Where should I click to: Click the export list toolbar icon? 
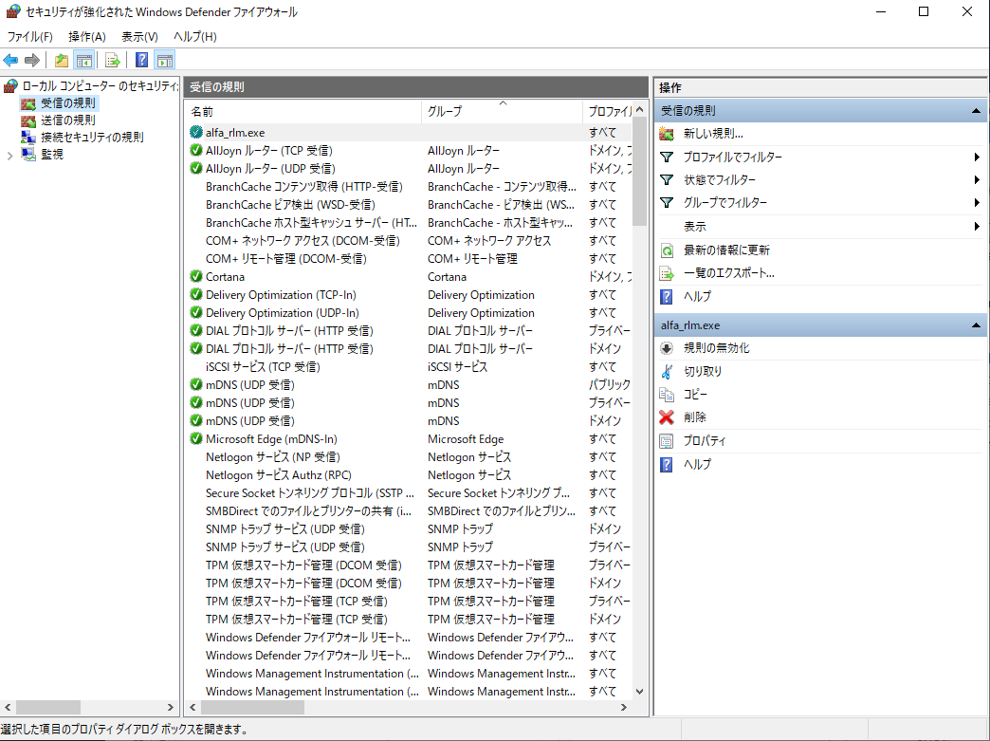[113, 61]
